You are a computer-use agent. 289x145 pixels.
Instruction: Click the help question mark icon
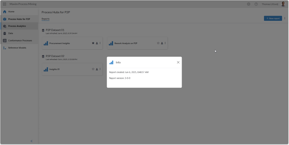click(256, 4)
